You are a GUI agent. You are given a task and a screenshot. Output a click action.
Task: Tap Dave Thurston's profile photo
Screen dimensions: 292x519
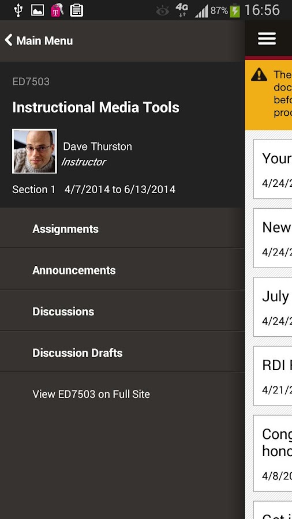coord(35,151)
